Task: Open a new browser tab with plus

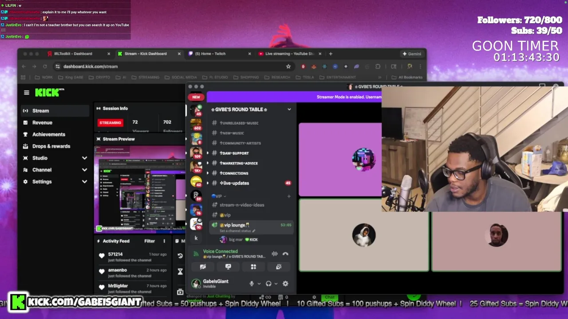Action: (x=331, y=54)
